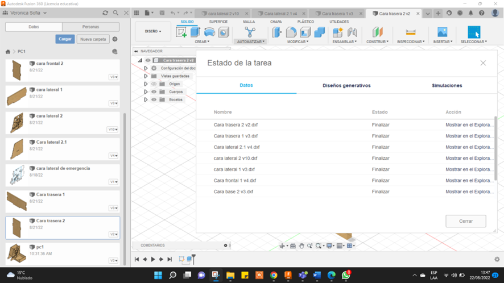
Task: Open the Veronica Sofia team dropdown
Action: pyautogui.click(x=28, y=13)
